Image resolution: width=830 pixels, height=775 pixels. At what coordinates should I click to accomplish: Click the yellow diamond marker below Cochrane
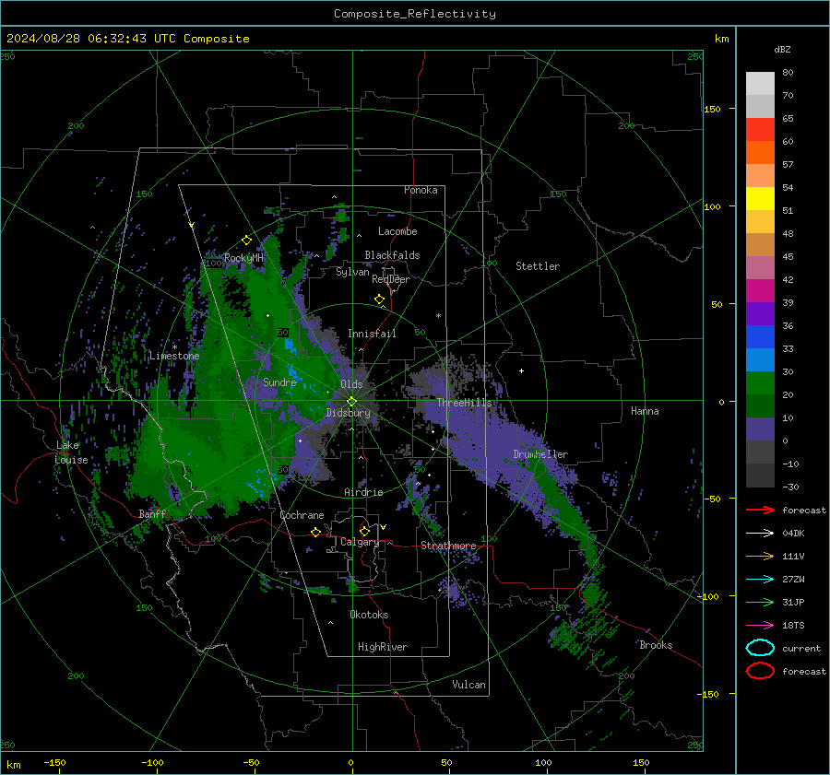[315, 532]
